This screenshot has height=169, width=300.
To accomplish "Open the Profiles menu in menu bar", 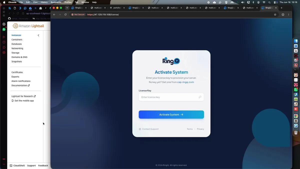I will coord(68,2).
